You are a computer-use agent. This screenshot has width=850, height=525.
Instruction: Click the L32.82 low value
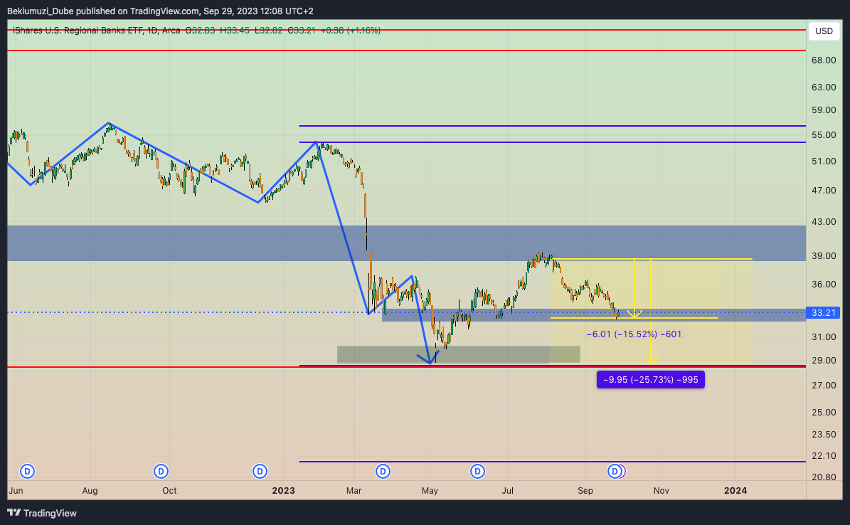pyautogui.click(x=267, y=31)
